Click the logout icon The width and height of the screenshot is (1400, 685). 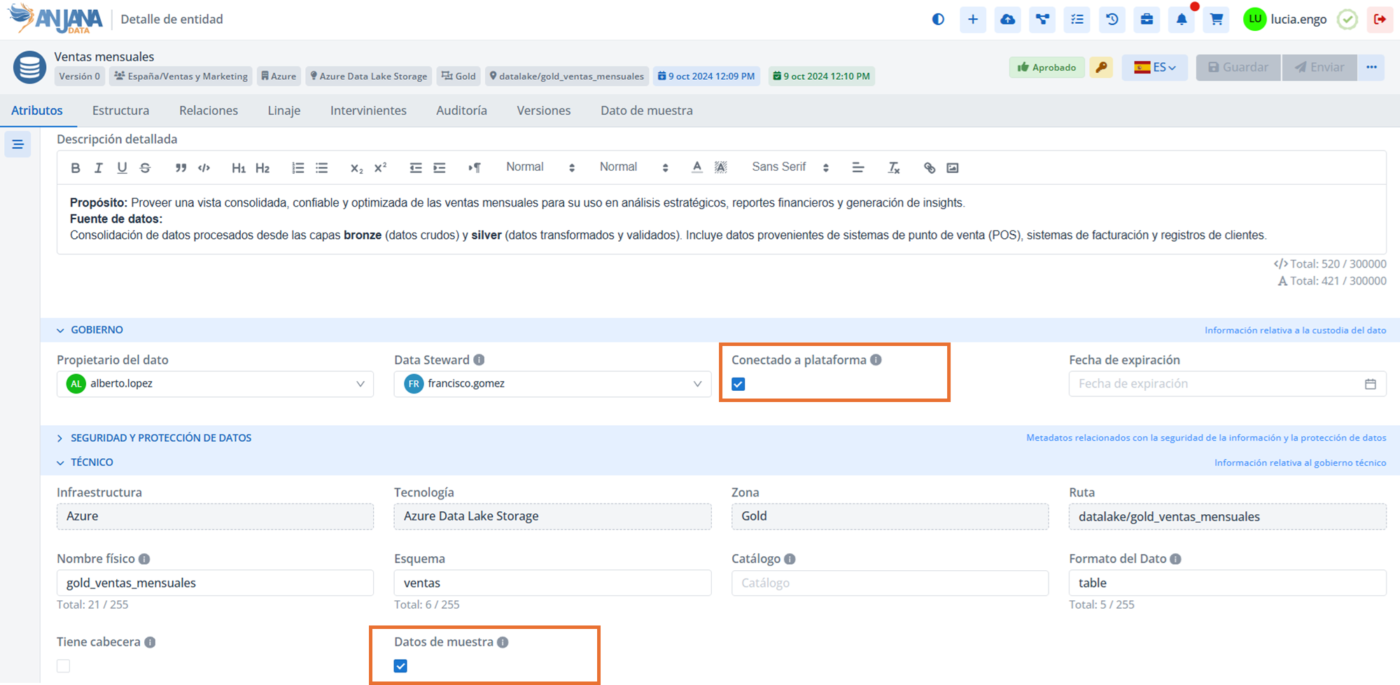pyautogui.click(x=1380, y=20)
